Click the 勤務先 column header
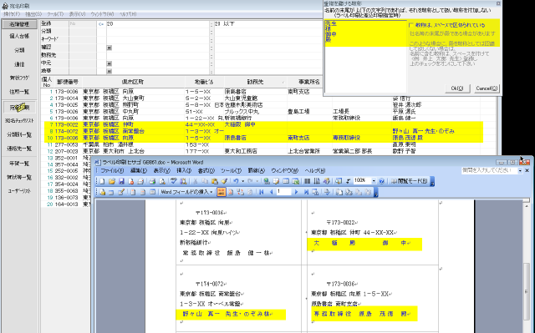This screenshot has width=535, height=333. pyautogui.click(x=256, y=82)
